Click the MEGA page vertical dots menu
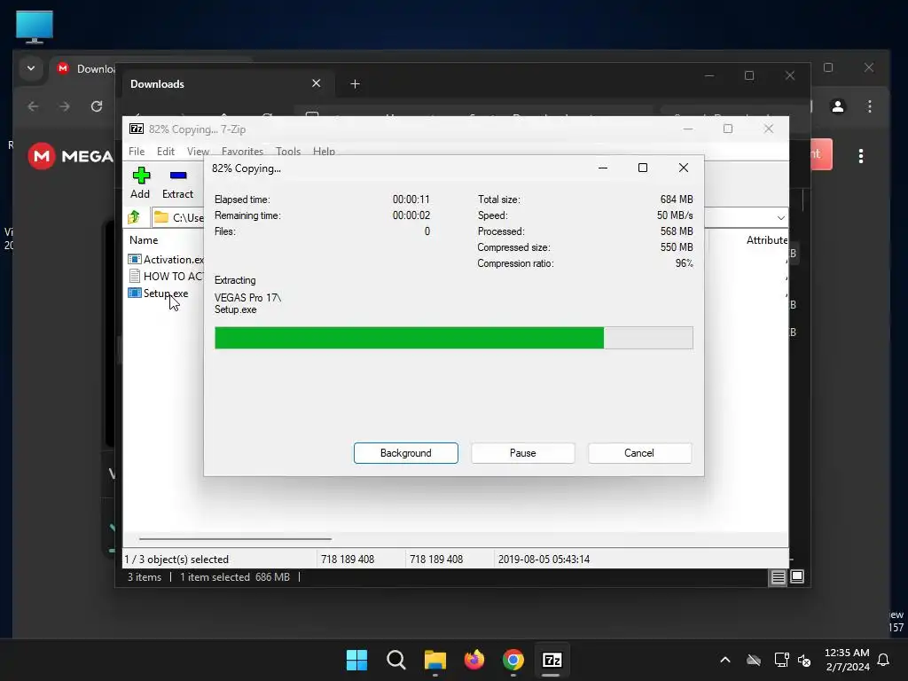Image resolution: width=908 pixels, height=681 pixels. 861,156
